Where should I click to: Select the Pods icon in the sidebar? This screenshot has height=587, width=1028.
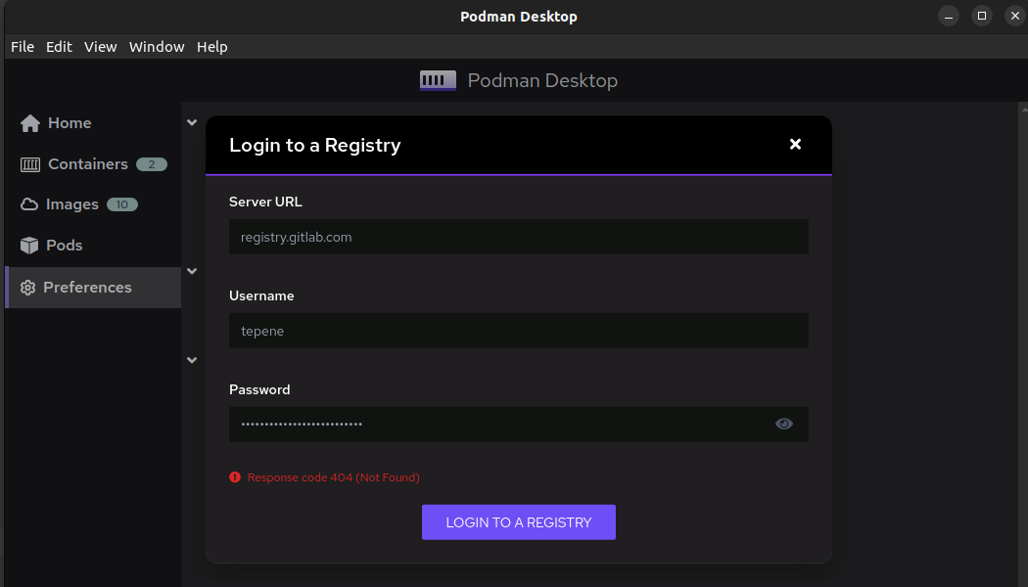(x=30, y=245)
